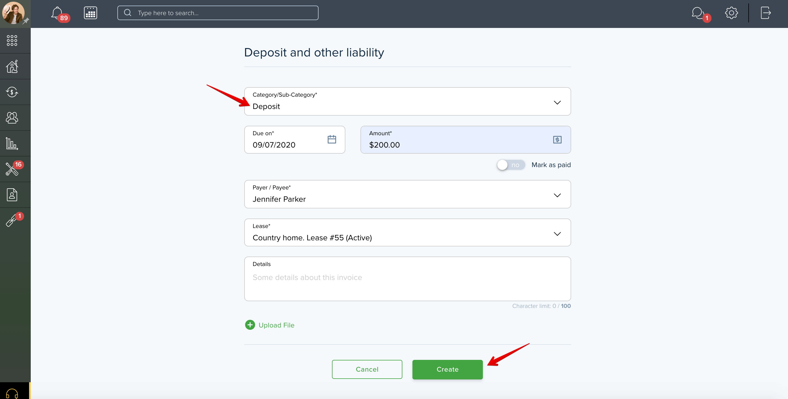This screenshot has height=399, width=788.
Task: Click into the Details text area
Action: [x=407, y=279]
